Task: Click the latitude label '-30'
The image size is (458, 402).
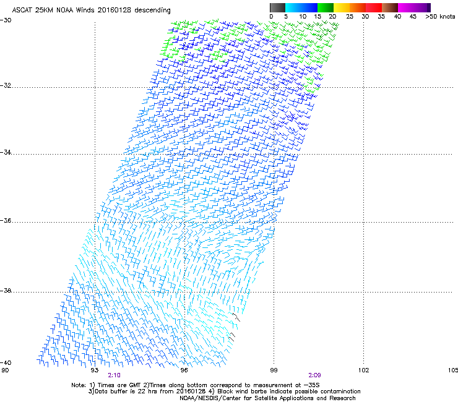Action: [6, 20]
